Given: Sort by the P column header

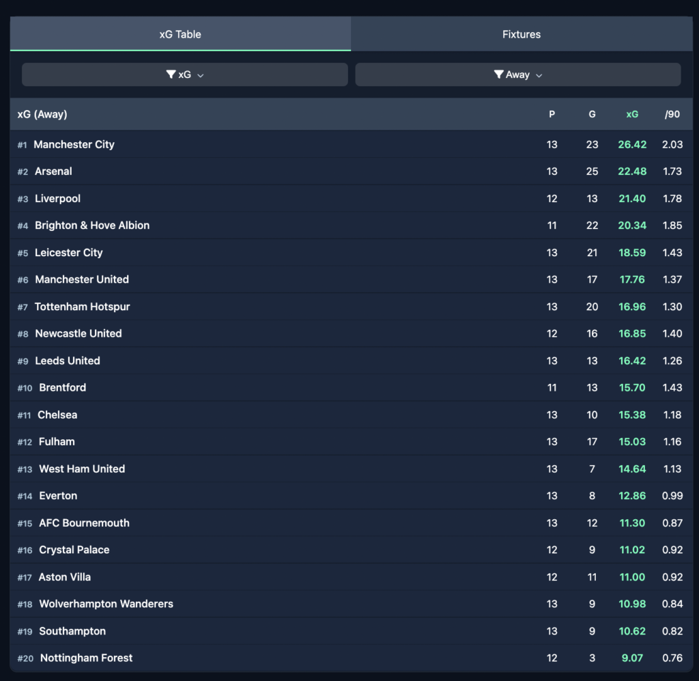Looking at the screenshot, I should [x=552, y=114].
